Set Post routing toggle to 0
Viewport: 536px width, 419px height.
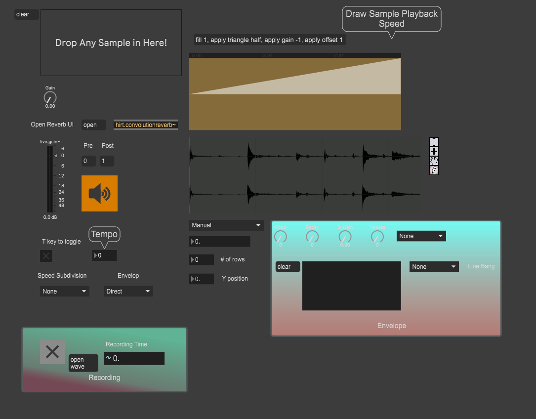click(107, 161)
